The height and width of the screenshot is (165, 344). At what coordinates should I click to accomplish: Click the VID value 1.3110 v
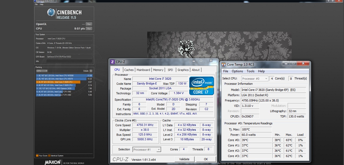coord(250,106)
